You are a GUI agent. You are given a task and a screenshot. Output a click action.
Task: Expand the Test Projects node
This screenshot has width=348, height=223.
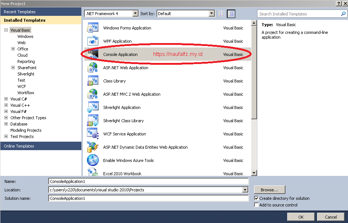6,136
